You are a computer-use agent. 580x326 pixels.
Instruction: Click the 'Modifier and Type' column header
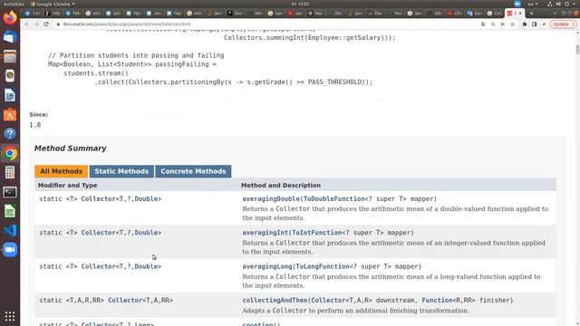[x=67, y=186]
